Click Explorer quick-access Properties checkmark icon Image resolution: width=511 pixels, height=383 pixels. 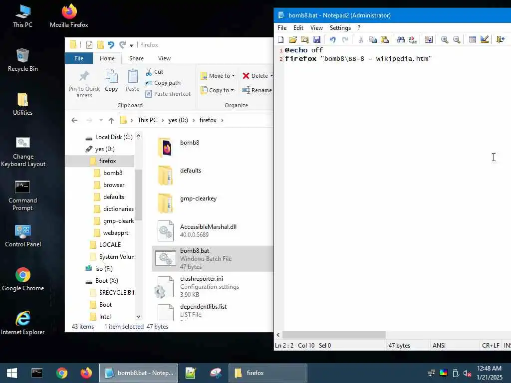point(89,45)
